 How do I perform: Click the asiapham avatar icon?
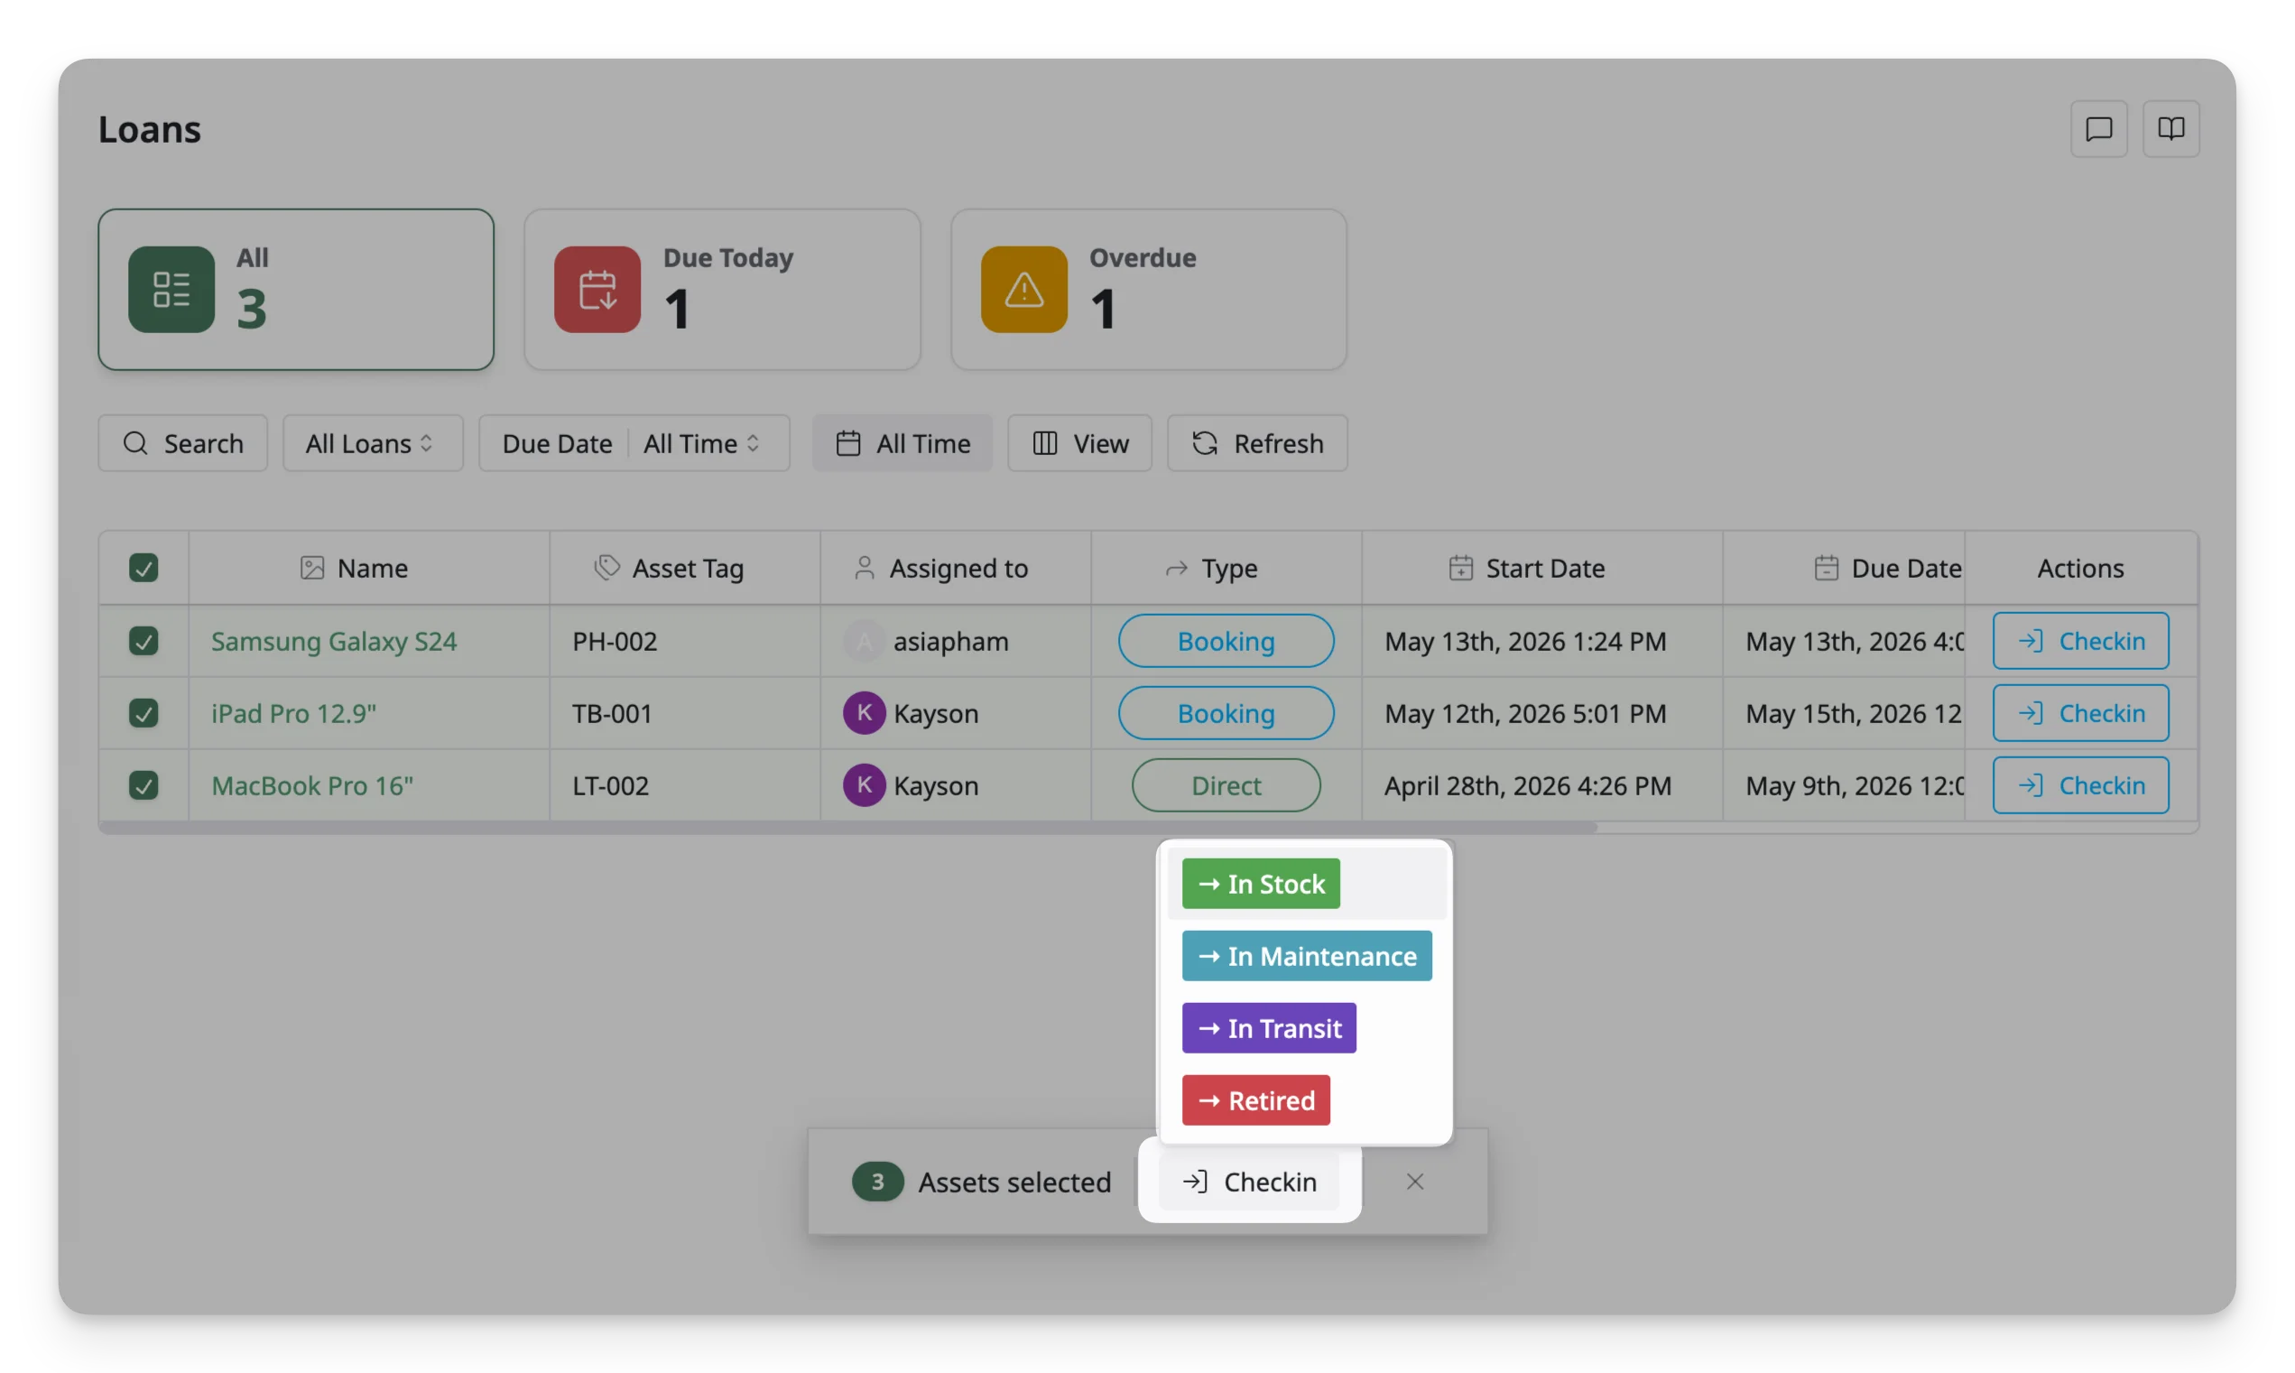click(864, 640)
